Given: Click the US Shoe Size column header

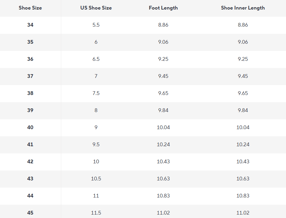Looking at the screenshot, I should click(x=96, y=8).
